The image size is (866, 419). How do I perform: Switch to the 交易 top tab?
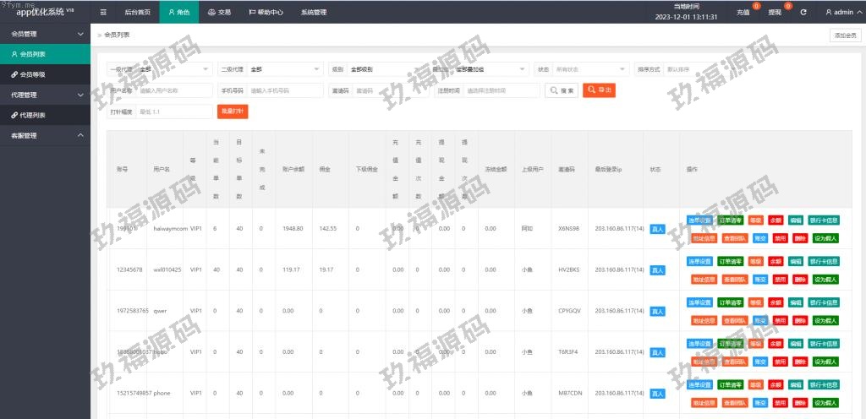(218, 13)
